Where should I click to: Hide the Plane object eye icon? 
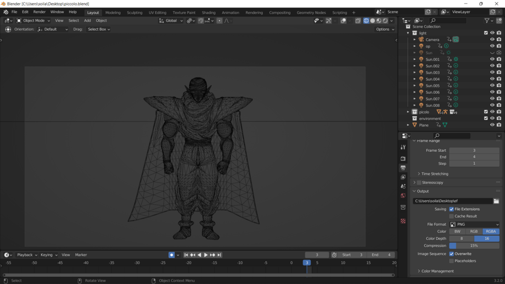492,125
